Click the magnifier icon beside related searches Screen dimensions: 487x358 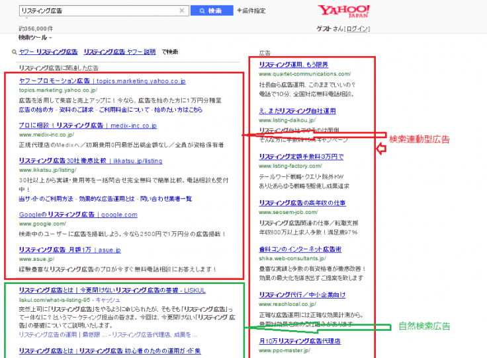point(15,52)
